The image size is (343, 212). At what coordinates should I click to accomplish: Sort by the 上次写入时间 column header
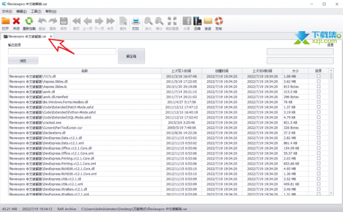pos(181,71)
